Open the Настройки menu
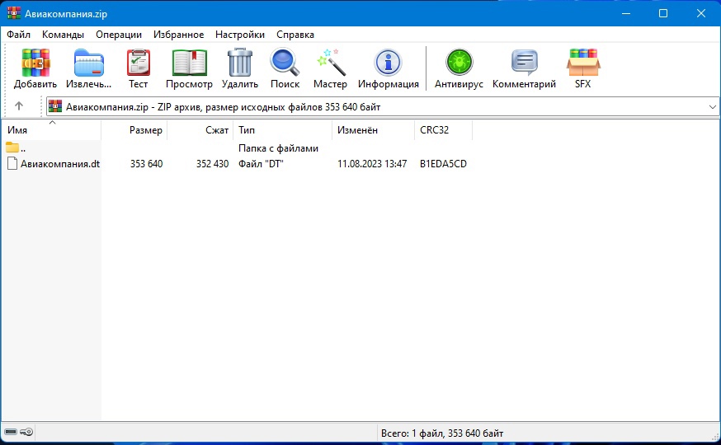Screen dimensions: 721x445 (x=239, y=35)
